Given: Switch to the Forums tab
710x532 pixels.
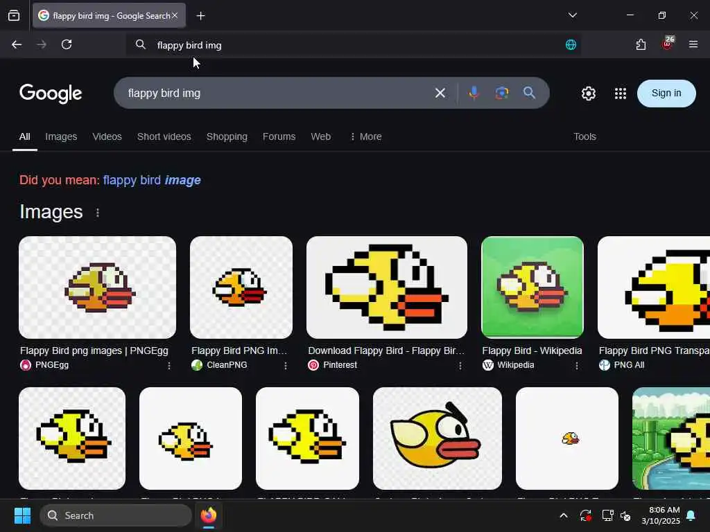Looking at the screenshot, I should tap(279, 136).
